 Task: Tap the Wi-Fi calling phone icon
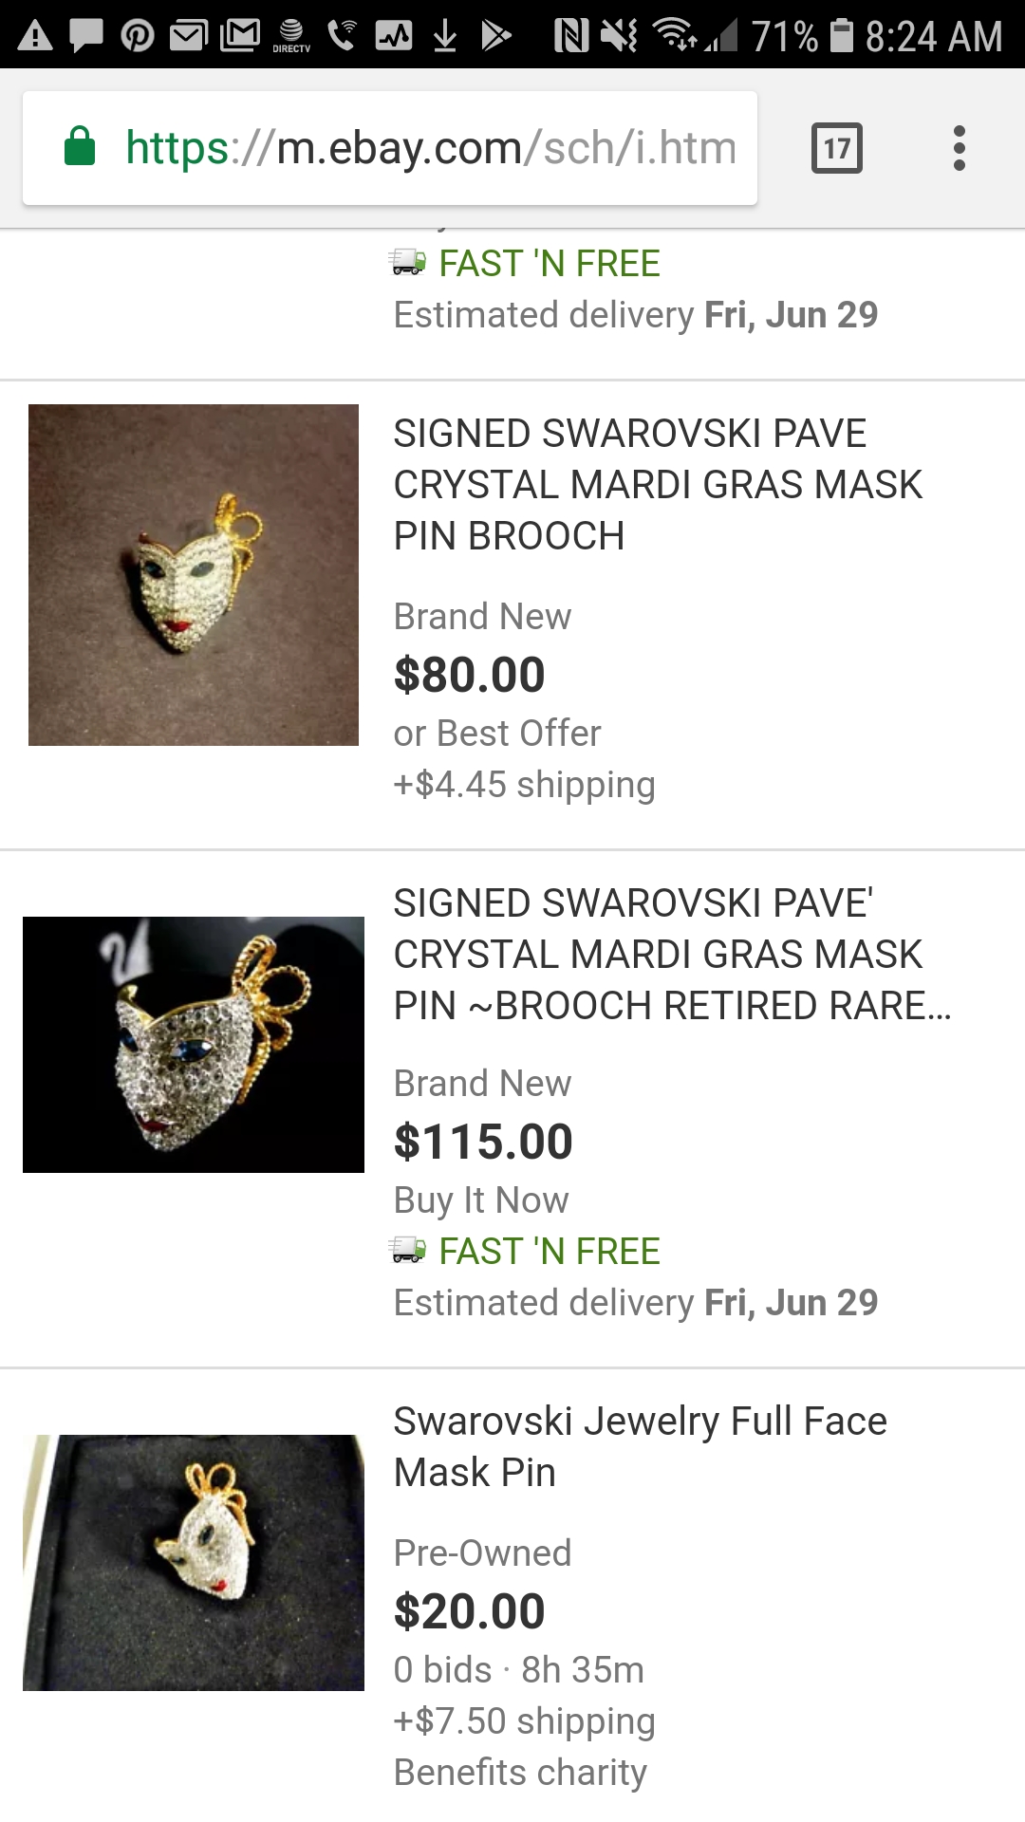click(x=342, y=34)
